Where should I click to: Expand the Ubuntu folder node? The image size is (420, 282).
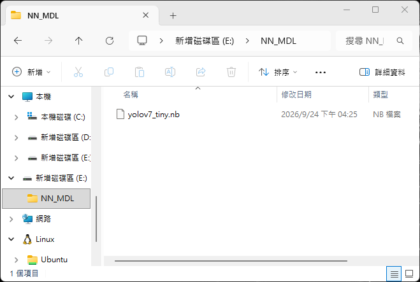click(17, 260)
